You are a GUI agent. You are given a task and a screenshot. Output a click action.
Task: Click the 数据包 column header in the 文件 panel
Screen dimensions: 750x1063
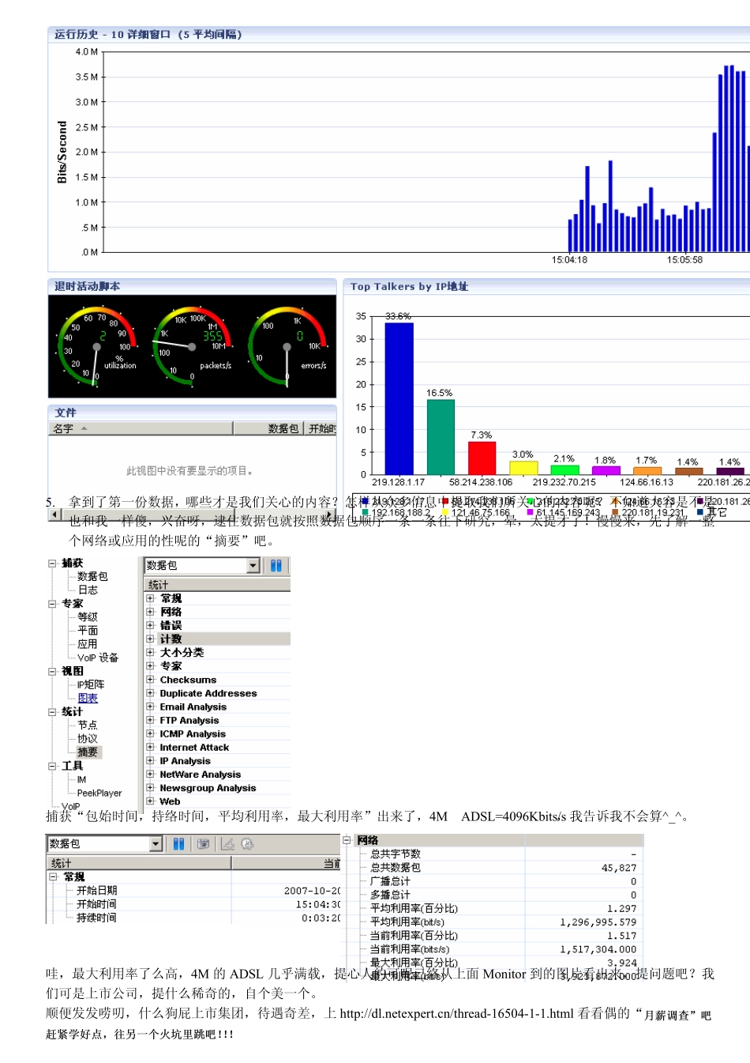tap(269, 428)
